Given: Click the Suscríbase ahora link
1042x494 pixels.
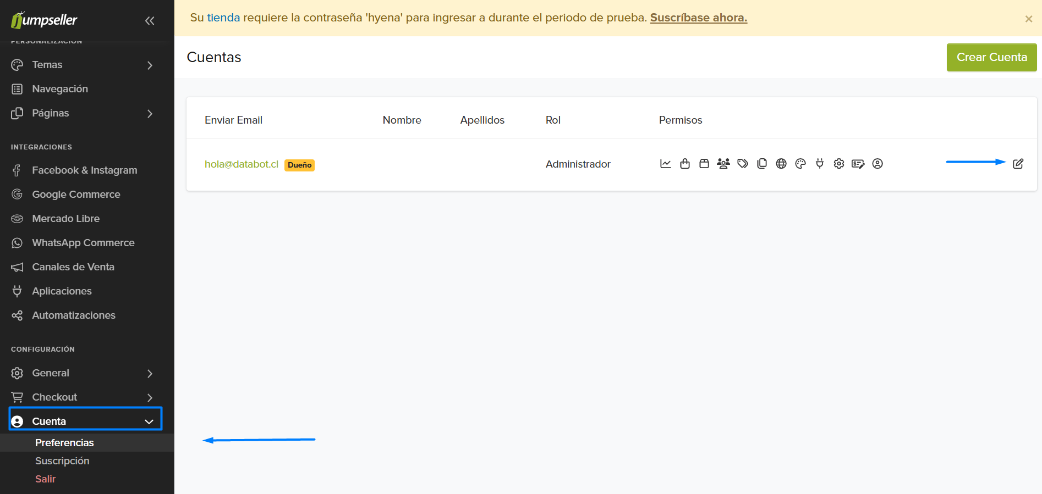Looking at the screenshot, I should point(698,18).
